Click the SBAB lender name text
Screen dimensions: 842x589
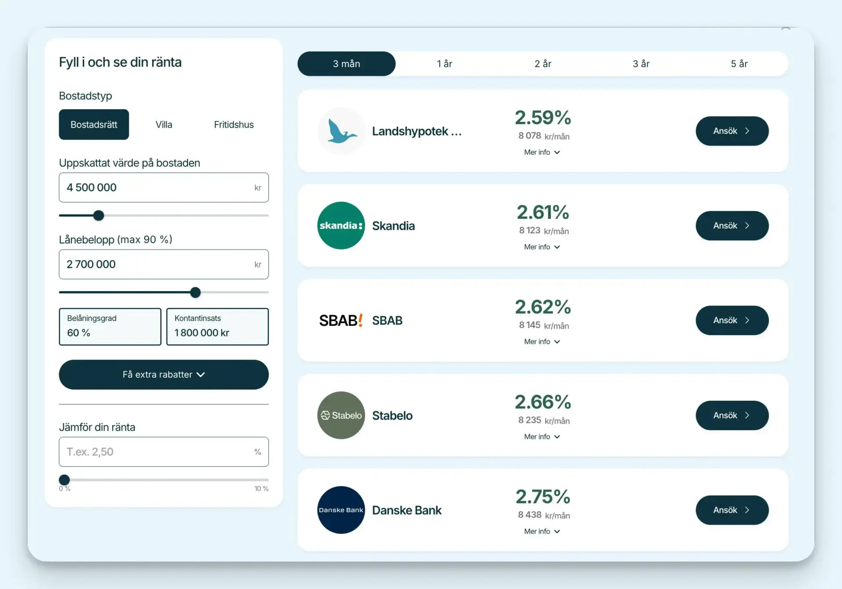(387, 321)
